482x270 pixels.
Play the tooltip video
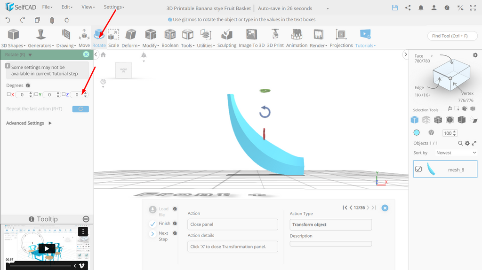47,248
